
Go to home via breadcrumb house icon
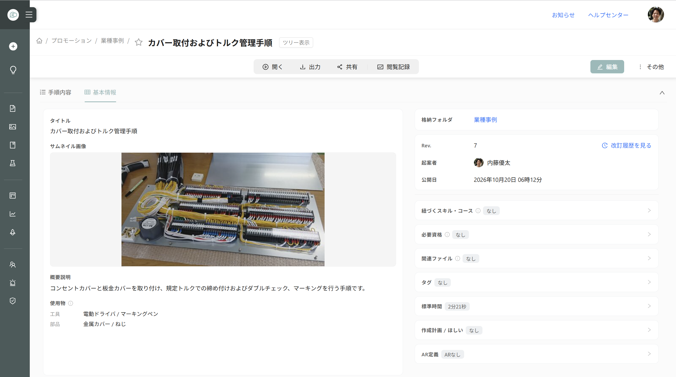pyautogui.click(x=39, y=41)
